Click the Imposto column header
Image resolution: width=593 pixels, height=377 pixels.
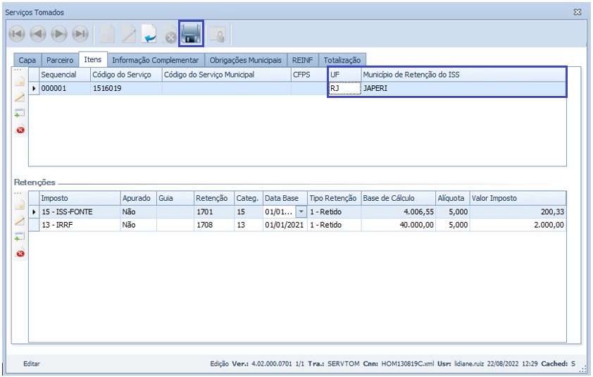point(79,198)
